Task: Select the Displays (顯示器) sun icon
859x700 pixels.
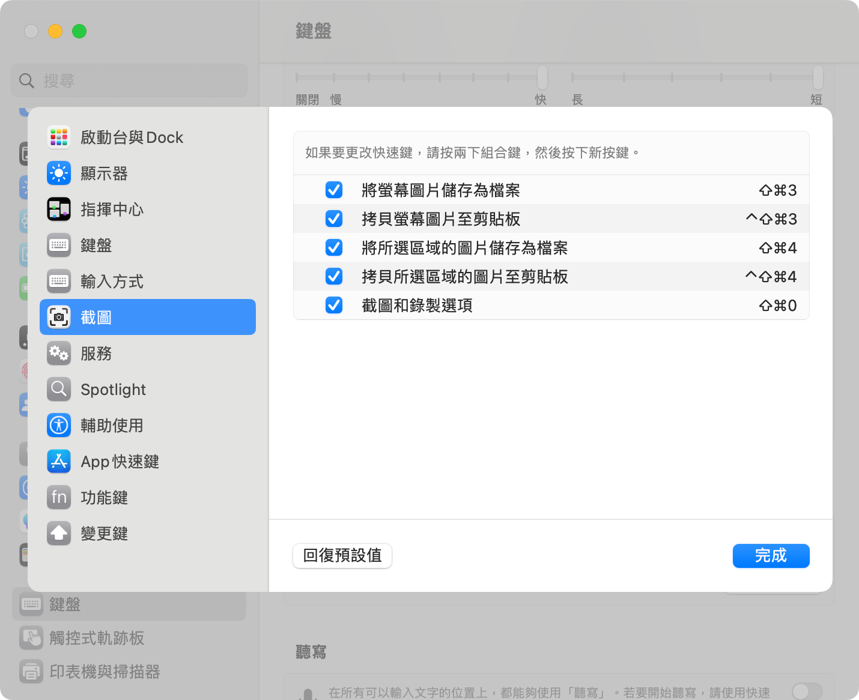Action: [x=59, y=173]
